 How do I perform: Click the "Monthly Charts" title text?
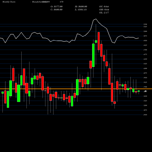point(9,2)
